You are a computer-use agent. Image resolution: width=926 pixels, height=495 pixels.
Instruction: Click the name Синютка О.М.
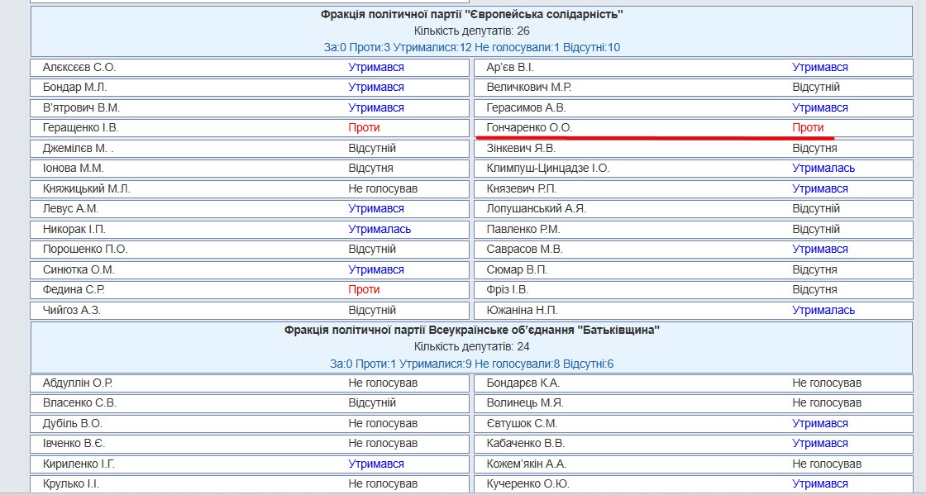pyautogui.click(x=79, y=269)
